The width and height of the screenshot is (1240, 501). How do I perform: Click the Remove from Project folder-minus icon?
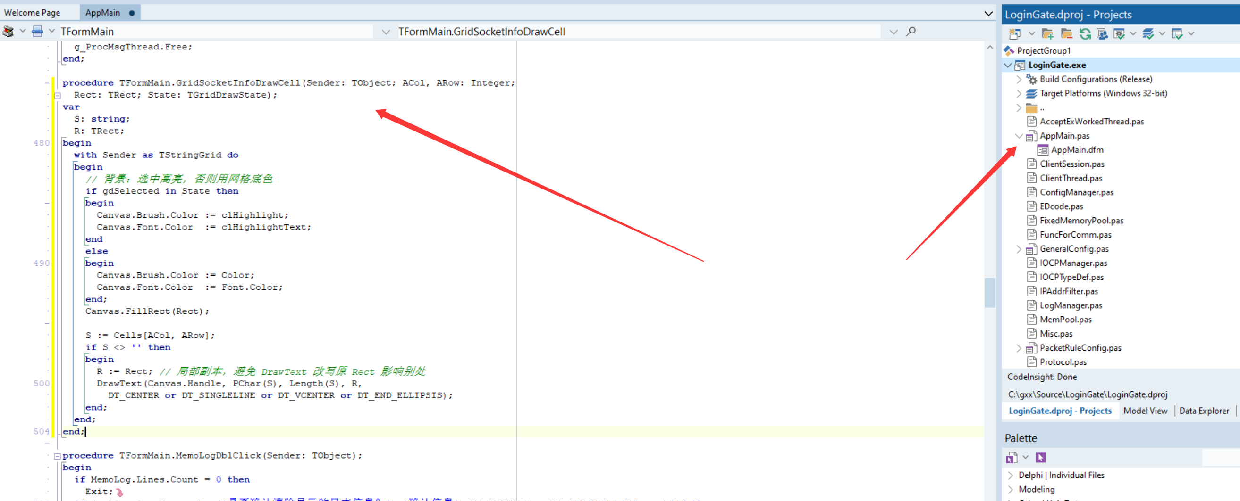(1066, 33)
